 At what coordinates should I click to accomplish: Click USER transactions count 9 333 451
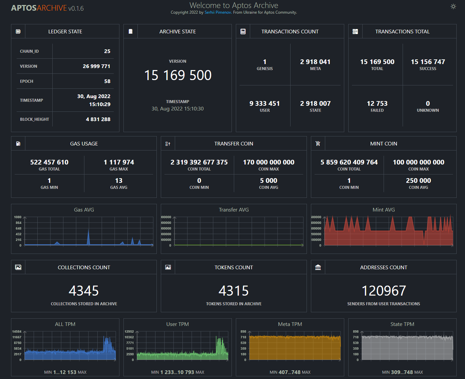(x=265, y=103)
